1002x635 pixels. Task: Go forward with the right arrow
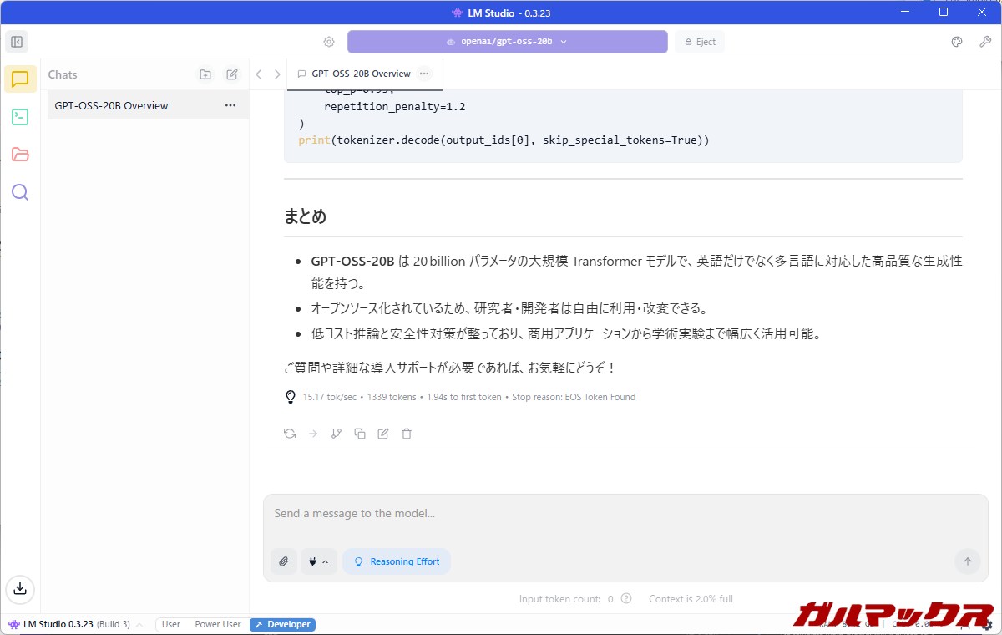[x=277, y=74]
